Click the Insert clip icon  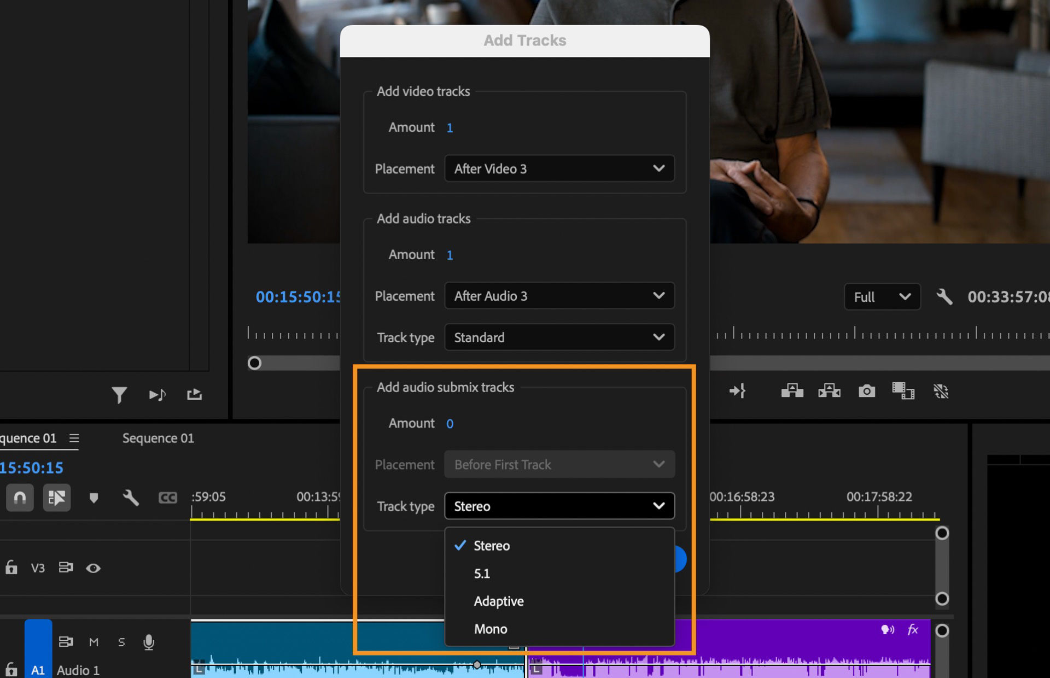coord(792,391)
